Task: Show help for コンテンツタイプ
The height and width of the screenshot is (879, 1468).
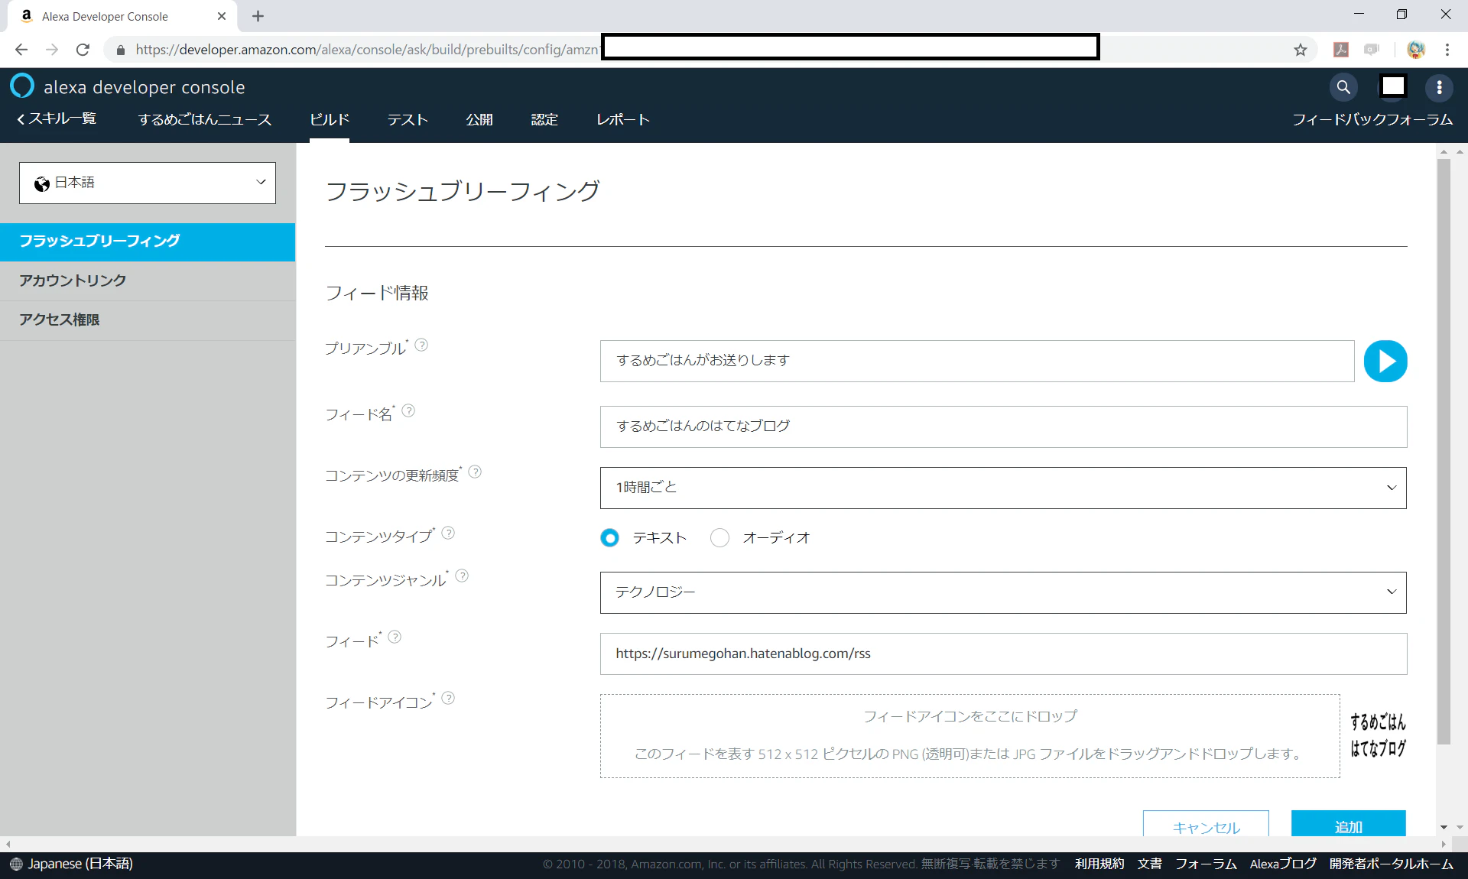Action: pos(448,533)
